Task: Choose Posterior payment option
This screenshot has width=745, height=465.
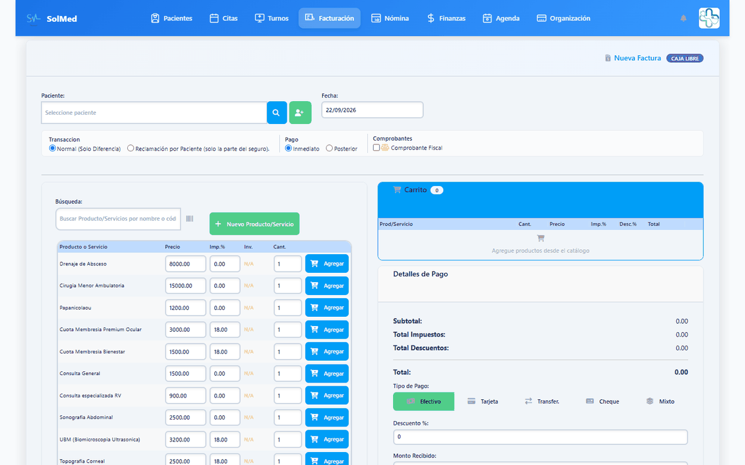Action: click(x=330, y=149)
